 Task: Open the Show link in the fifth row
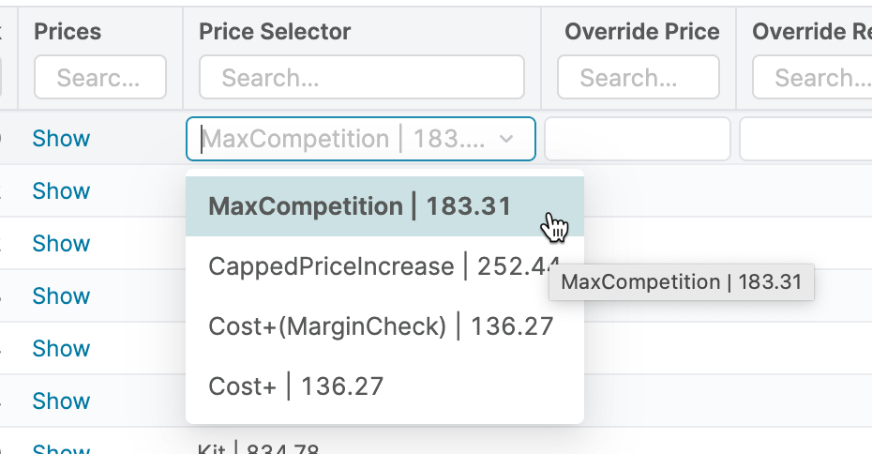(61, 349)
